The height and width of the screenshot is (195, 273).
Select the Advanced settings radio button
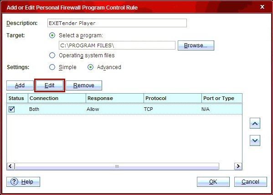click(90, 67)
